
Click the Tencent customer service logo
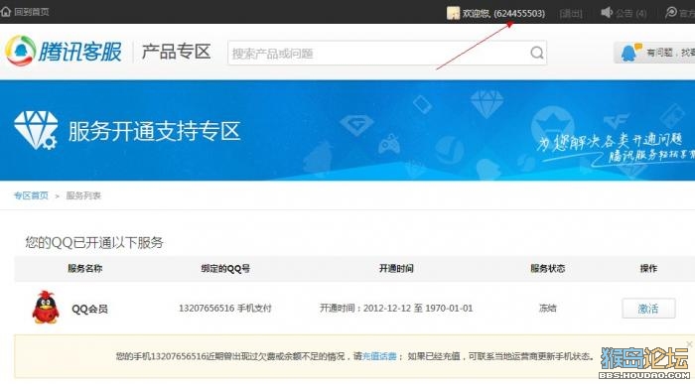tap(64, 51)
